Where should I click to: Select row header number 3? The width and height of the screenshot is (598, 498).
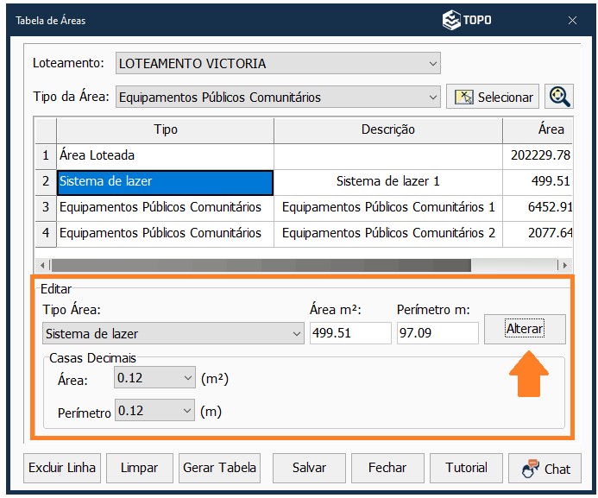(46, 208)
